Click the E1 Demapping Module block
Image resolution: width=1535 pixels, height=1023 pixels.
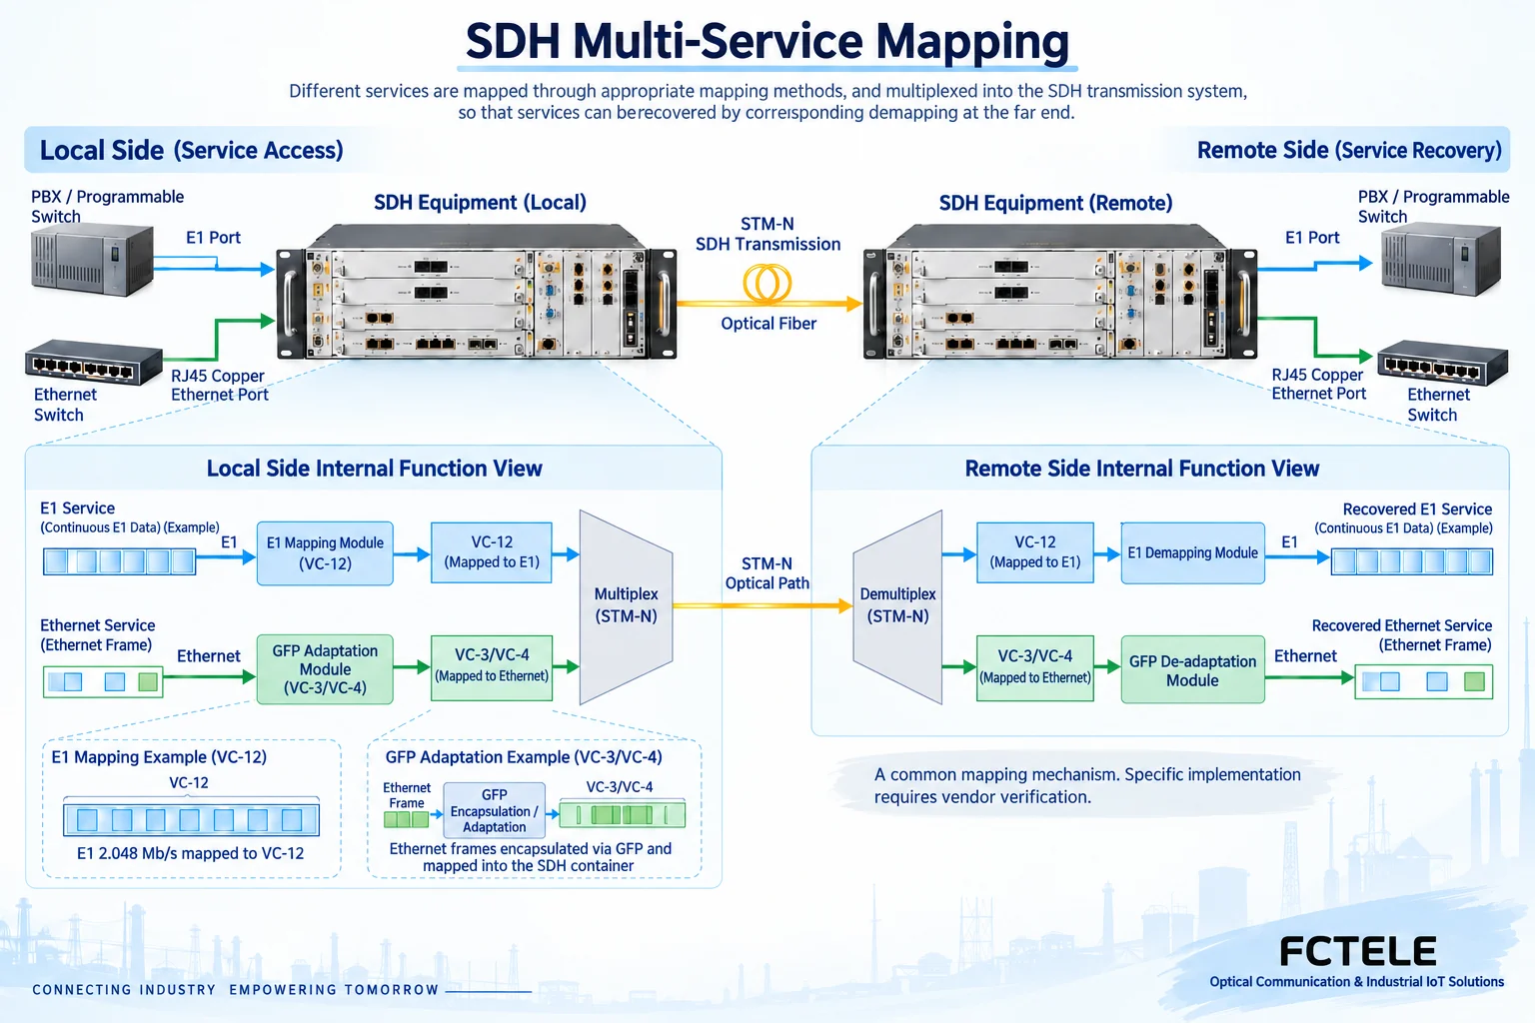(x=1193, y=553)
